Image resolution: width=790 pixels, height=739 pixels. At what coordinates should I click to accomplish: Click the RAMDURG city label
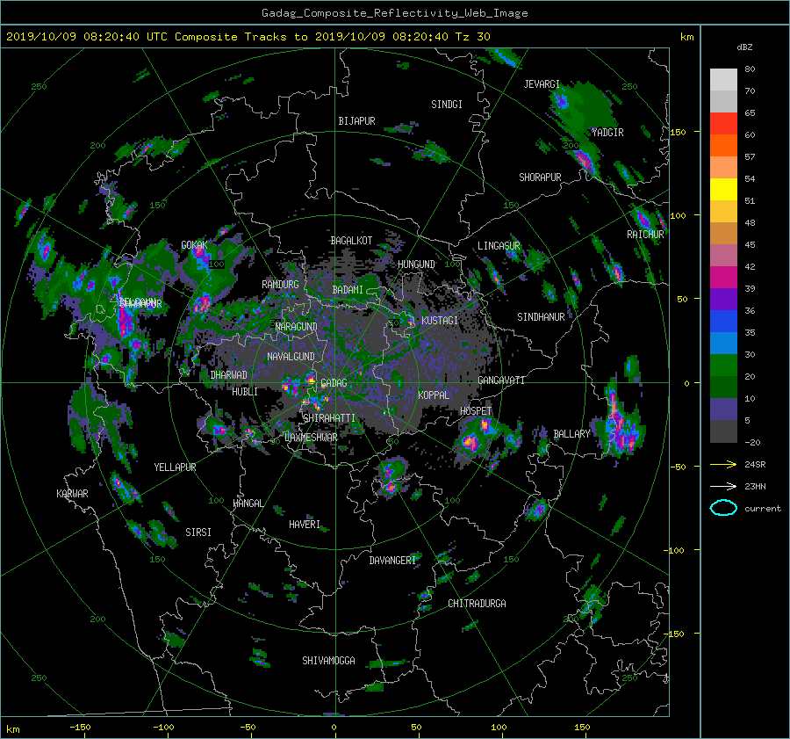click(x=280, y=285)
